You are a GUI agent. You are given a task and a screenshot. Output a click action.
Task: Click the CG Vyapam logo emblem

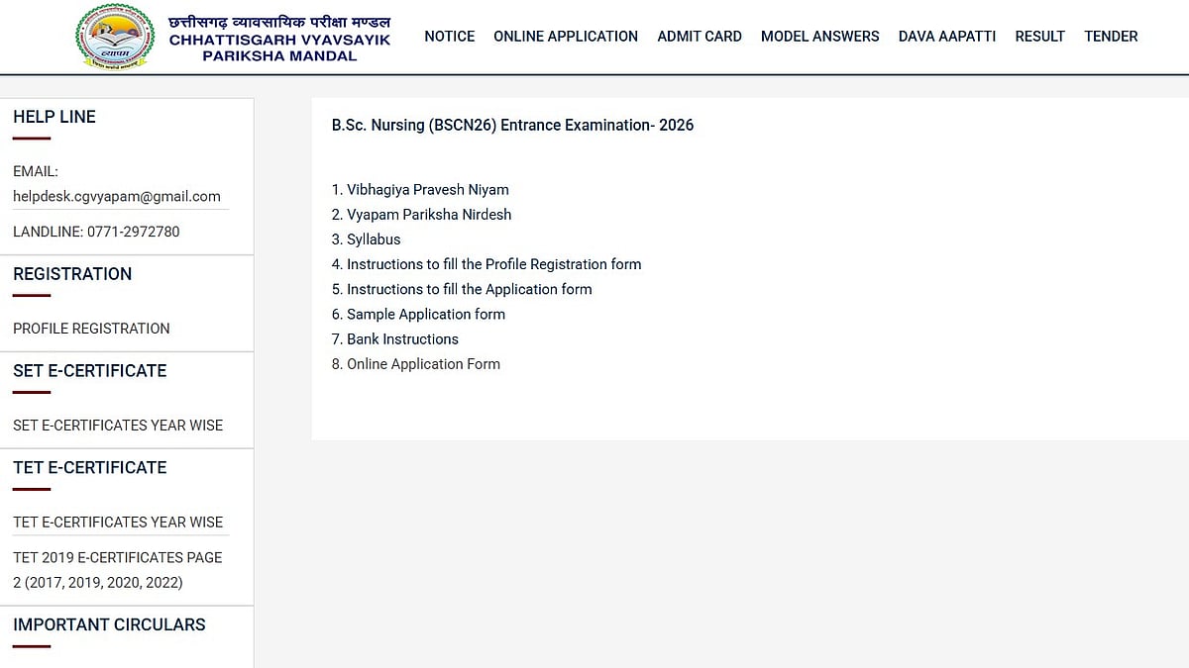[x=115, y=37]
